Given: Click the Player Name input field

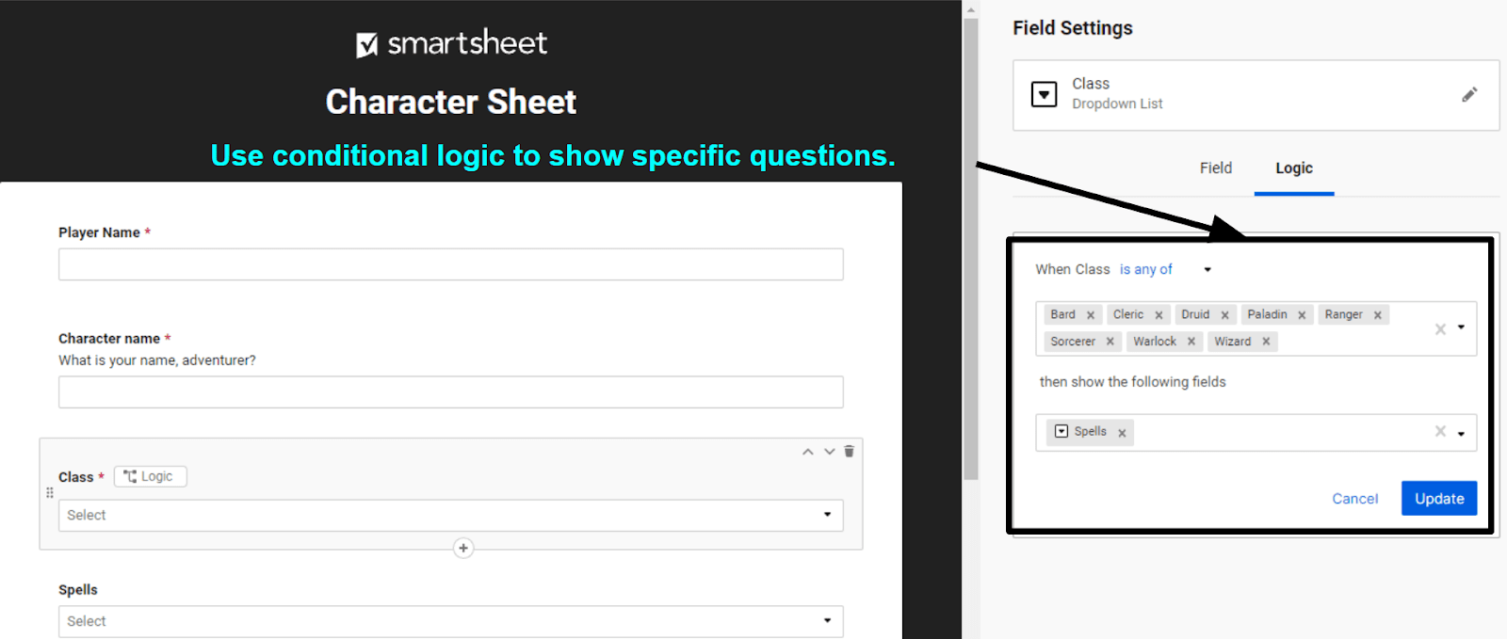Looking at the screenshot, I should [x=450, y=264].
